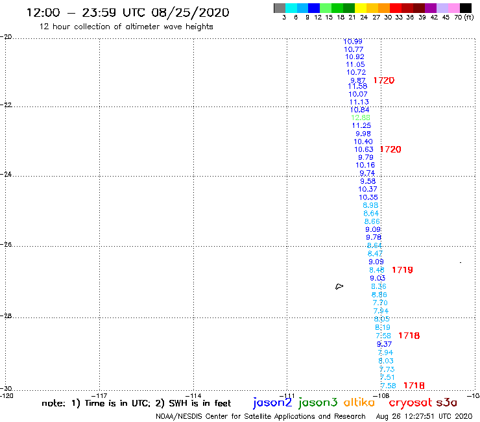This screenshot has height=422, width=480.
Task: Click the title '12:00 – 23:59 UTC 08/25/2020'
Action: click(128, 13)
